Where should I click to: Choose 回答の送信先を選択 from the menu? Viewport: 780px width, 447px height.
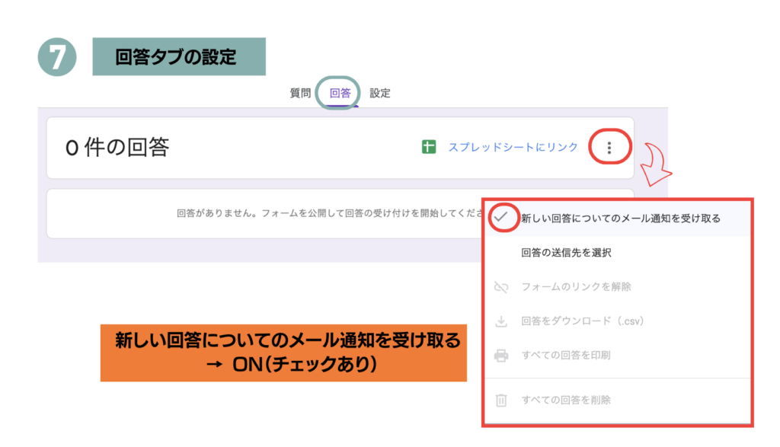566,252
